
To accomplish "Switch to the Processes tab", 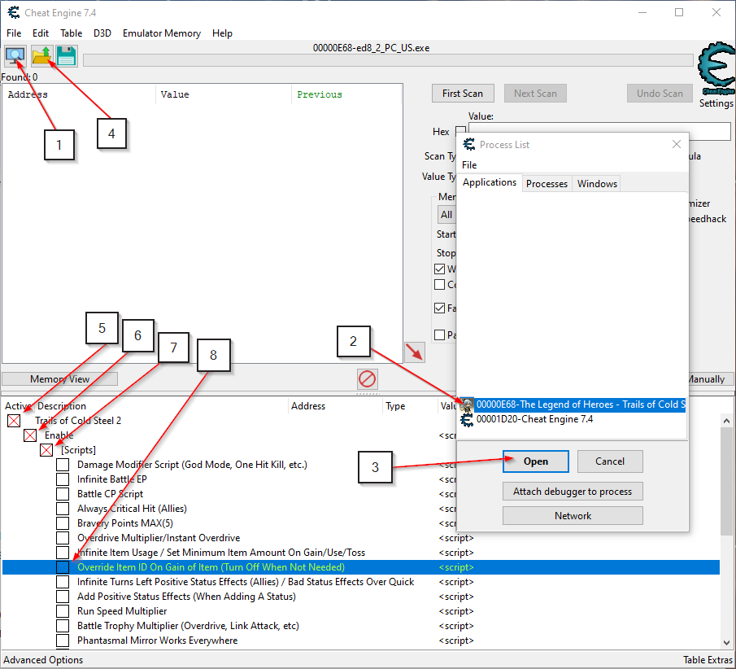I will click(547, 184).
